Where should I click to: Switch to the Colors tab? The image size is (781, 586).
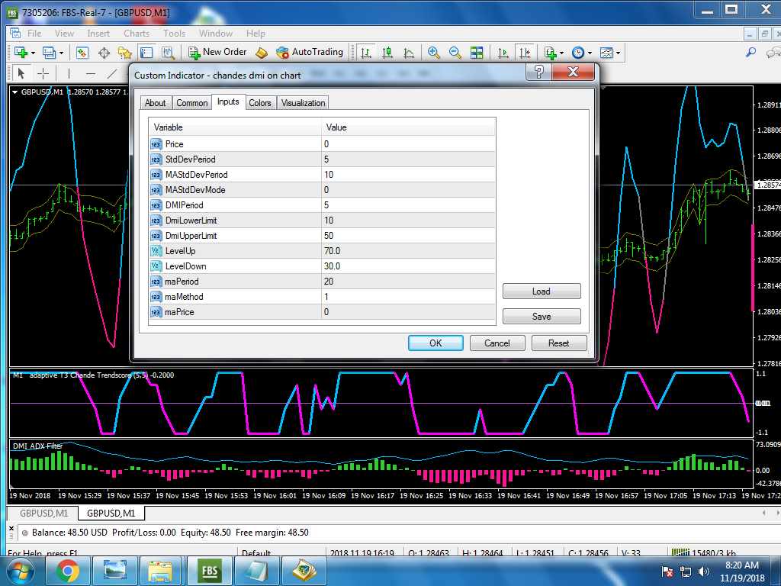(x=260, y=103)
